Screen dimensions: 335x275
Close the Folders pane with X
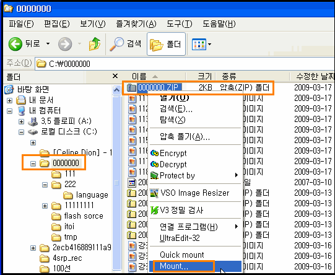point(115,76)
